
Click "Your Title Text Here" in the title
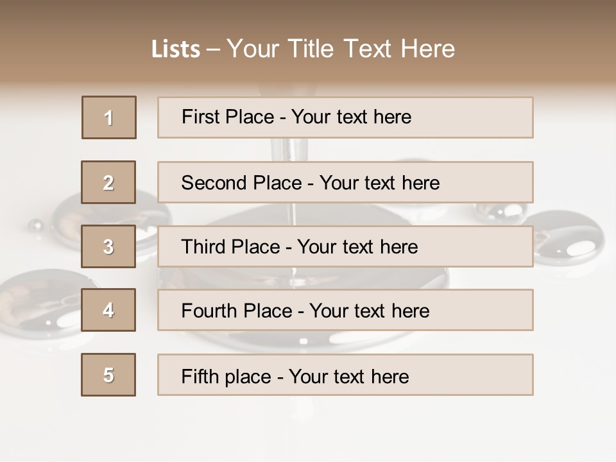[x=341, y=49]
